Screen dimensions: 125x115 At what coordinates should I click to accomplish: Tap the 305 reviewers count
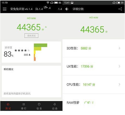click(27, 55)
